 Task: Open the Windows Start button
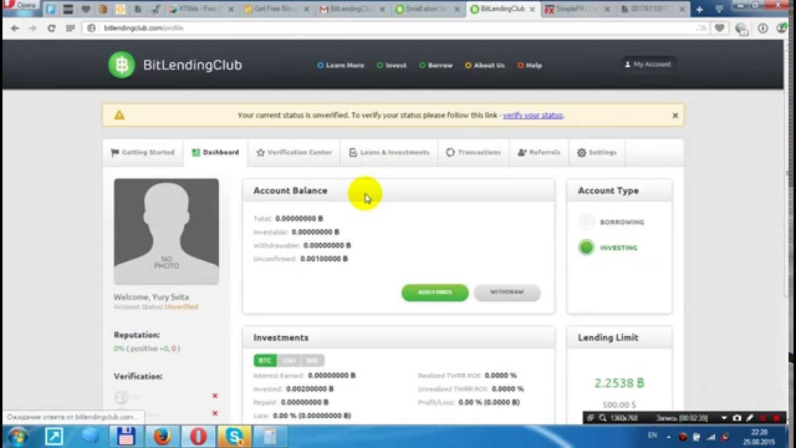pyautogui.click(x=17, y=436)
